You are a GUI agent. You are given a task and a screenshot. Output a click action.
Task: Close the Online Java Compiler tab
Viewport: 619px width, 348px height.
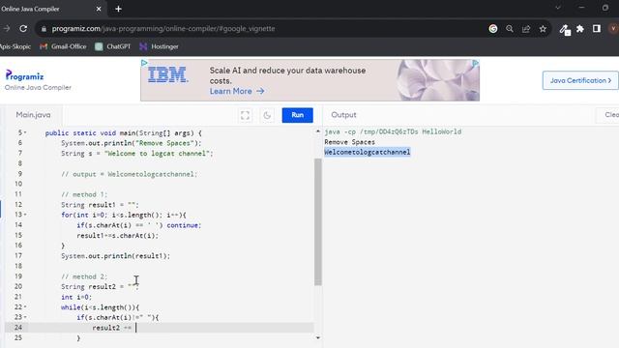pyautogui.click(x=99, y=9)
